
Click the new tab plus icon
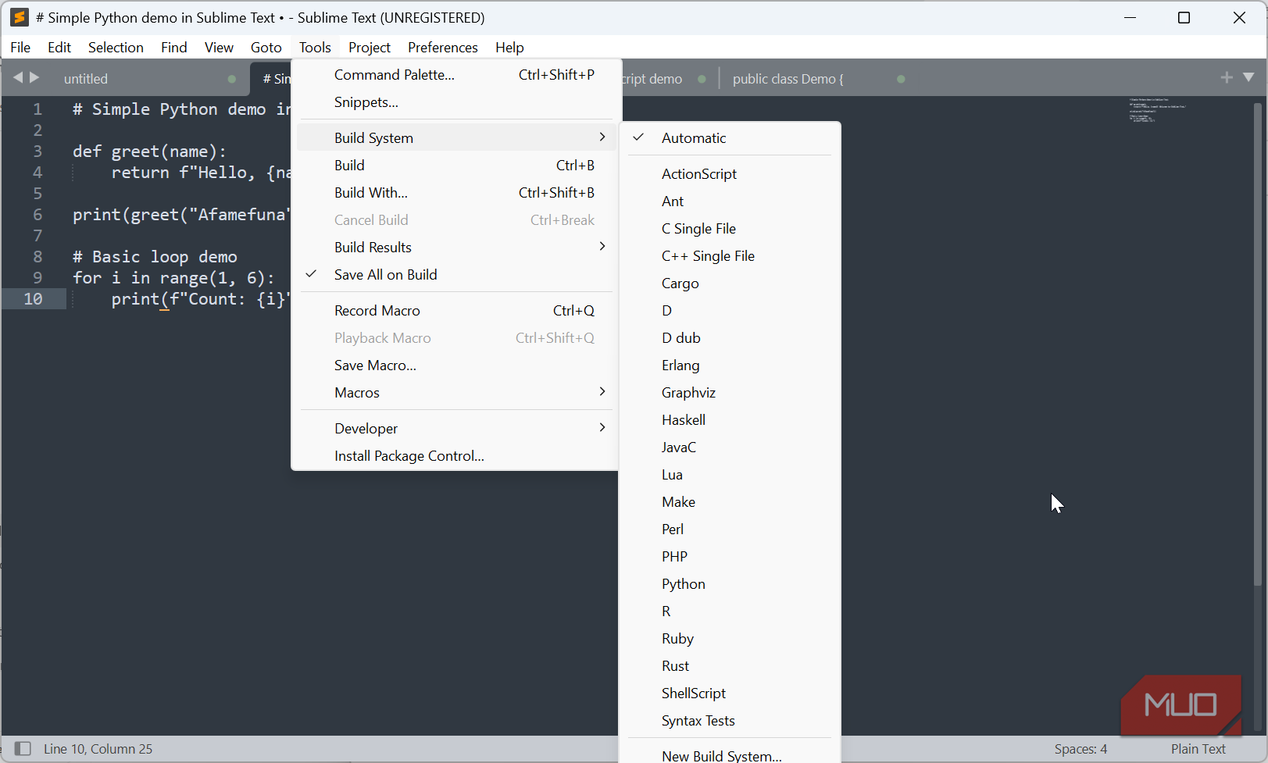point(1227,77)
